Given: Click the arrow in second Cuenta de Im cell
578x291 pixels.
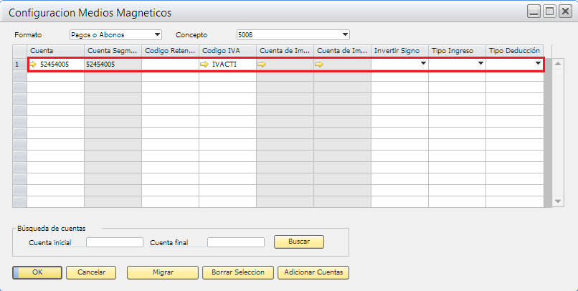Looking at the screenshot, I should pyautogui.click(x=320, y=65).
